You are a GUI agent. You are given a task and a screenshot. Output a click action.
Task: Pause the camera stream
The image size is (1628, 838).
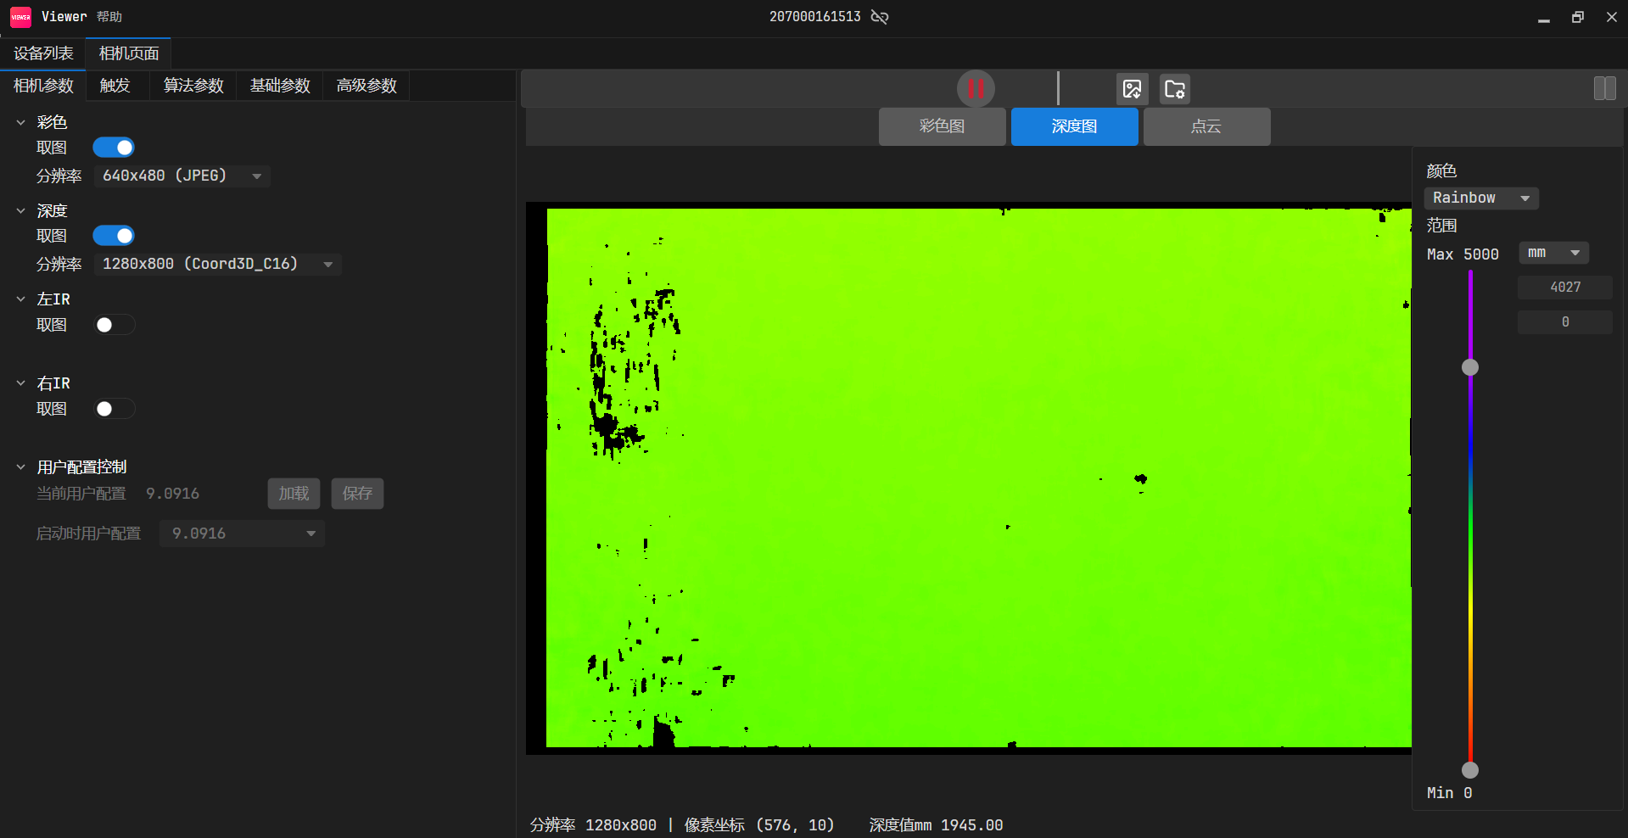coord(976,88)
